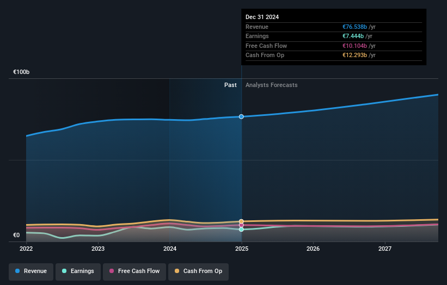Click the €0 y-axis label

click(16, 235)
